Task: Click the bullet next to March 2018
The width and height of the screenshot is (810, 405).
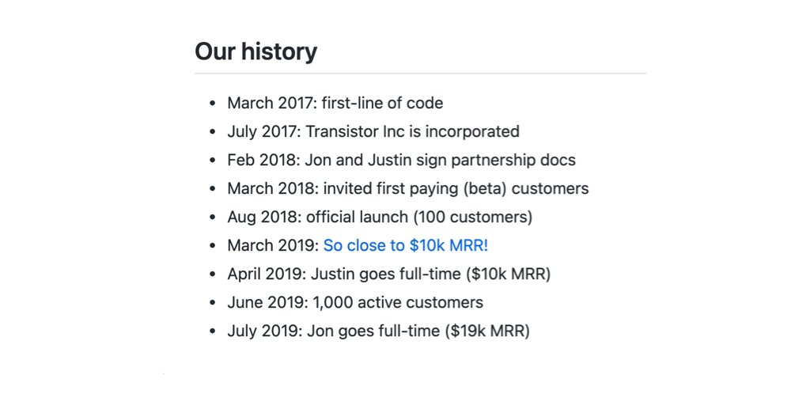Action: [x=212, y=189]
